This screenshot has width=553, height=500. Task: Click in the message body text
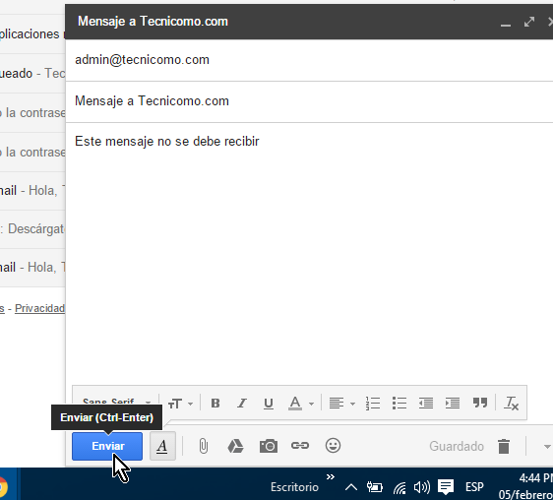click(167, 142)
